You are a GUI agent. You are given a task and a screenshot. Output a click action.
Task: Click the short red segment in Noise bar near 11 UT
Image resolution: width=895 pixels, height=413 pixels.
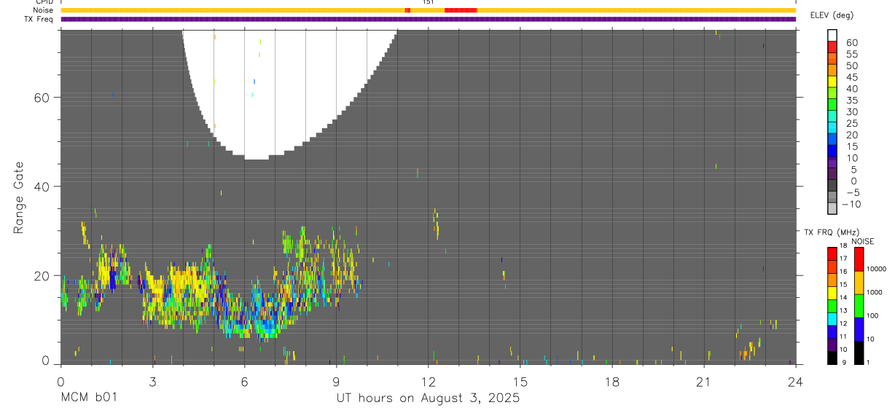407,10
